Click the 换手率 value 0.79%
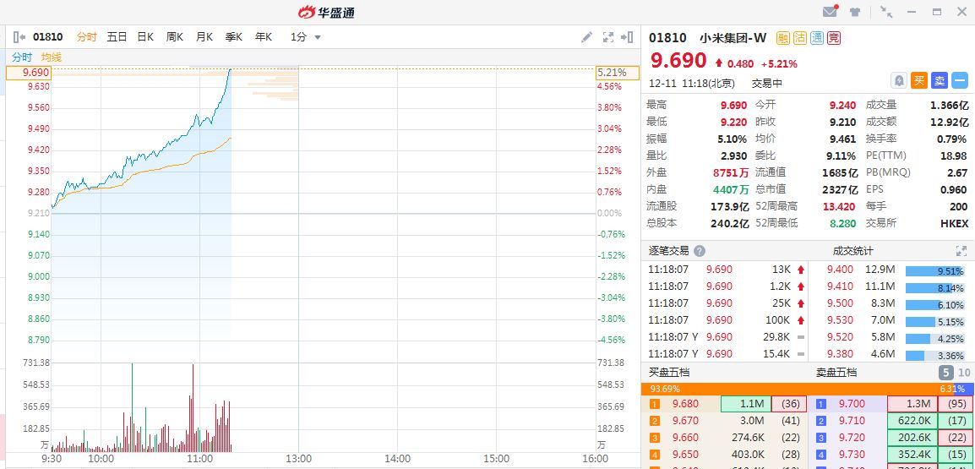Image resolution: width=975 pixels, height=469 pixels. [953, 139]
